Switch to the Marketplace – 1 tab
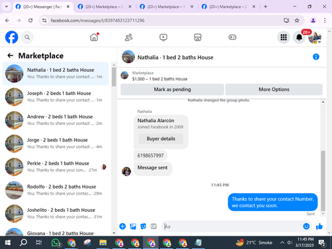The width and height of the screenshot is (332, 249). 166,7
